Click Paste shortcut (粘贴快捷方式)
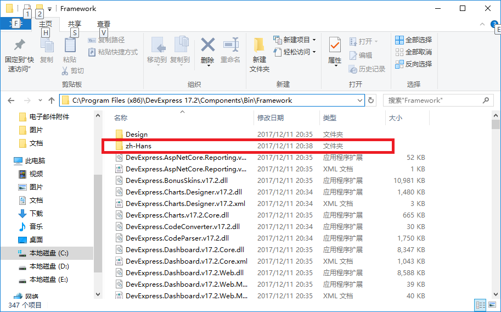 [x=113, y=52]
